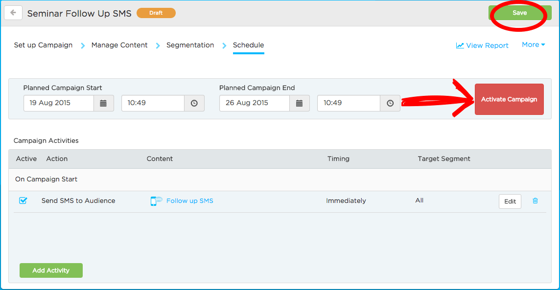Click the Planned Campaign Start label
The width and height of the screenshot is (560, 290).
63,88
